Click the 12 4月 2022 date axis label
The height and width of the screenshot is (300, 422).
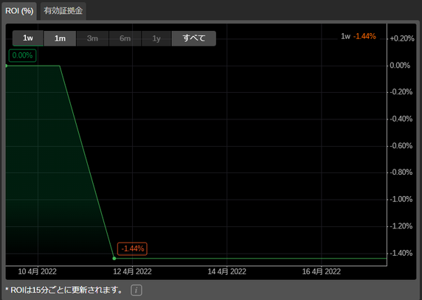coord(132,271)
